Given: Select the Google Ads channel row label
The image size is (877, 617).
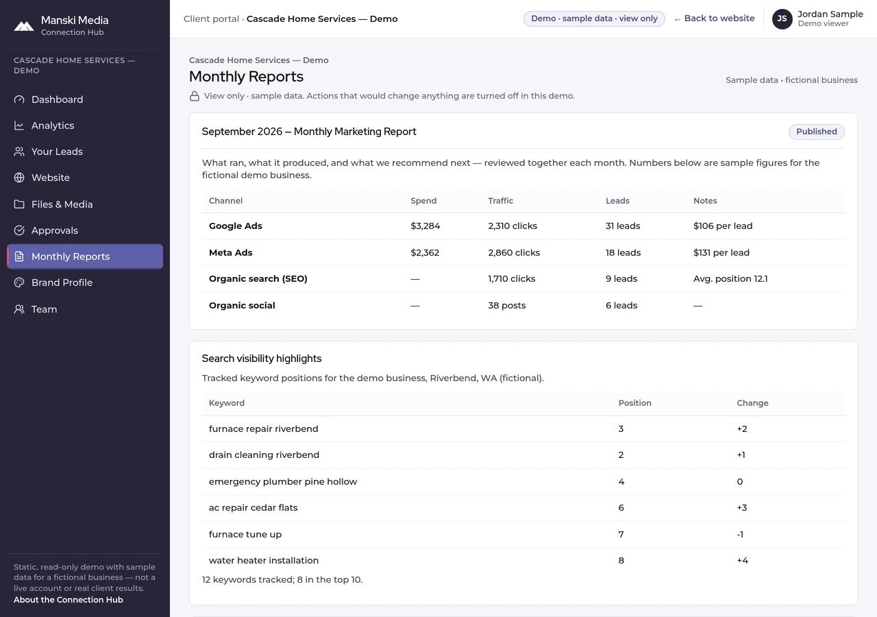Looking at the screenshot, I should [236, 226].
